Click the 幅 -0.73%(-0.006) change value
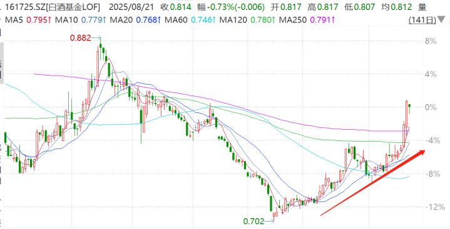 pos(231,7)
